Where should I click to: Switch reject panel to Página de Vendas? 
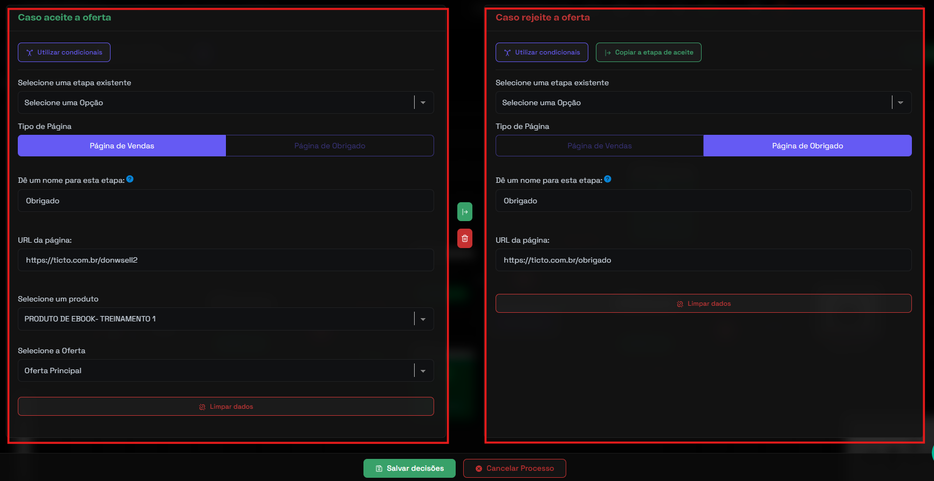599,146
